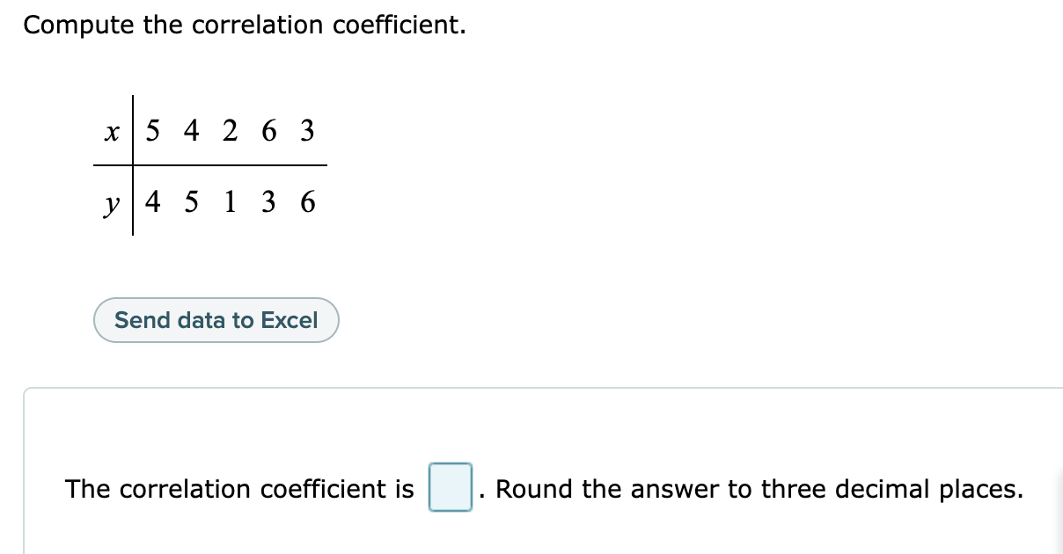
Task: Select the value 3 in the x row
Action: coord(306,131)
